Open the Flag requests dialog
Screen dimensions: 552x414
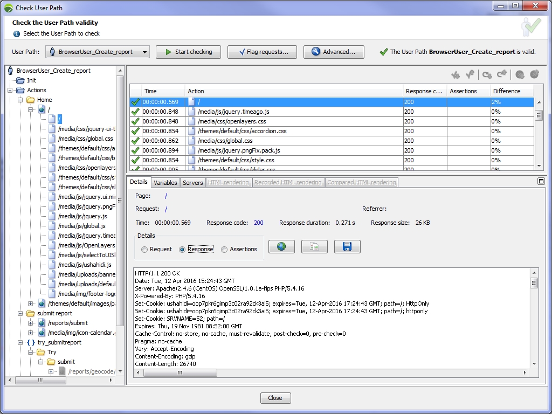tap(262, 52)
